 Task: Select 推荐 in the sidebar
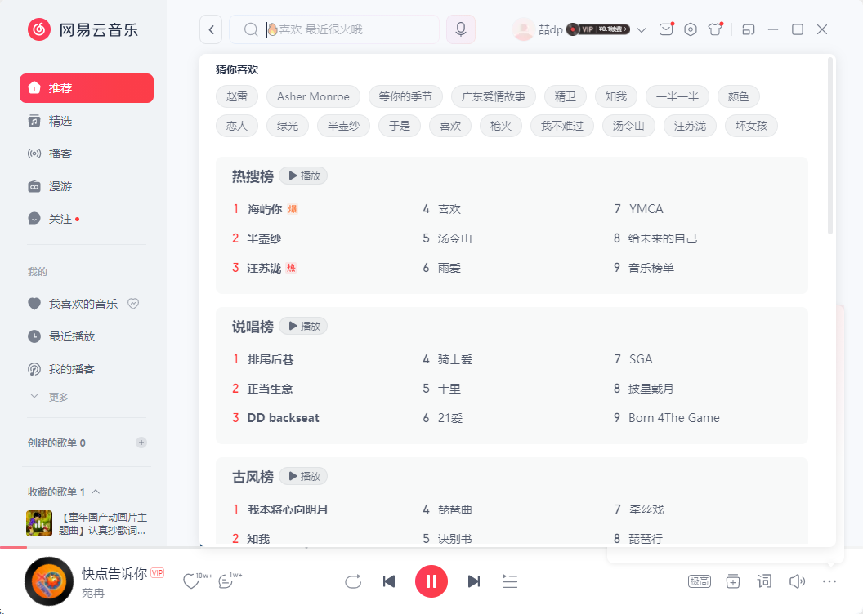click(87, 88)
